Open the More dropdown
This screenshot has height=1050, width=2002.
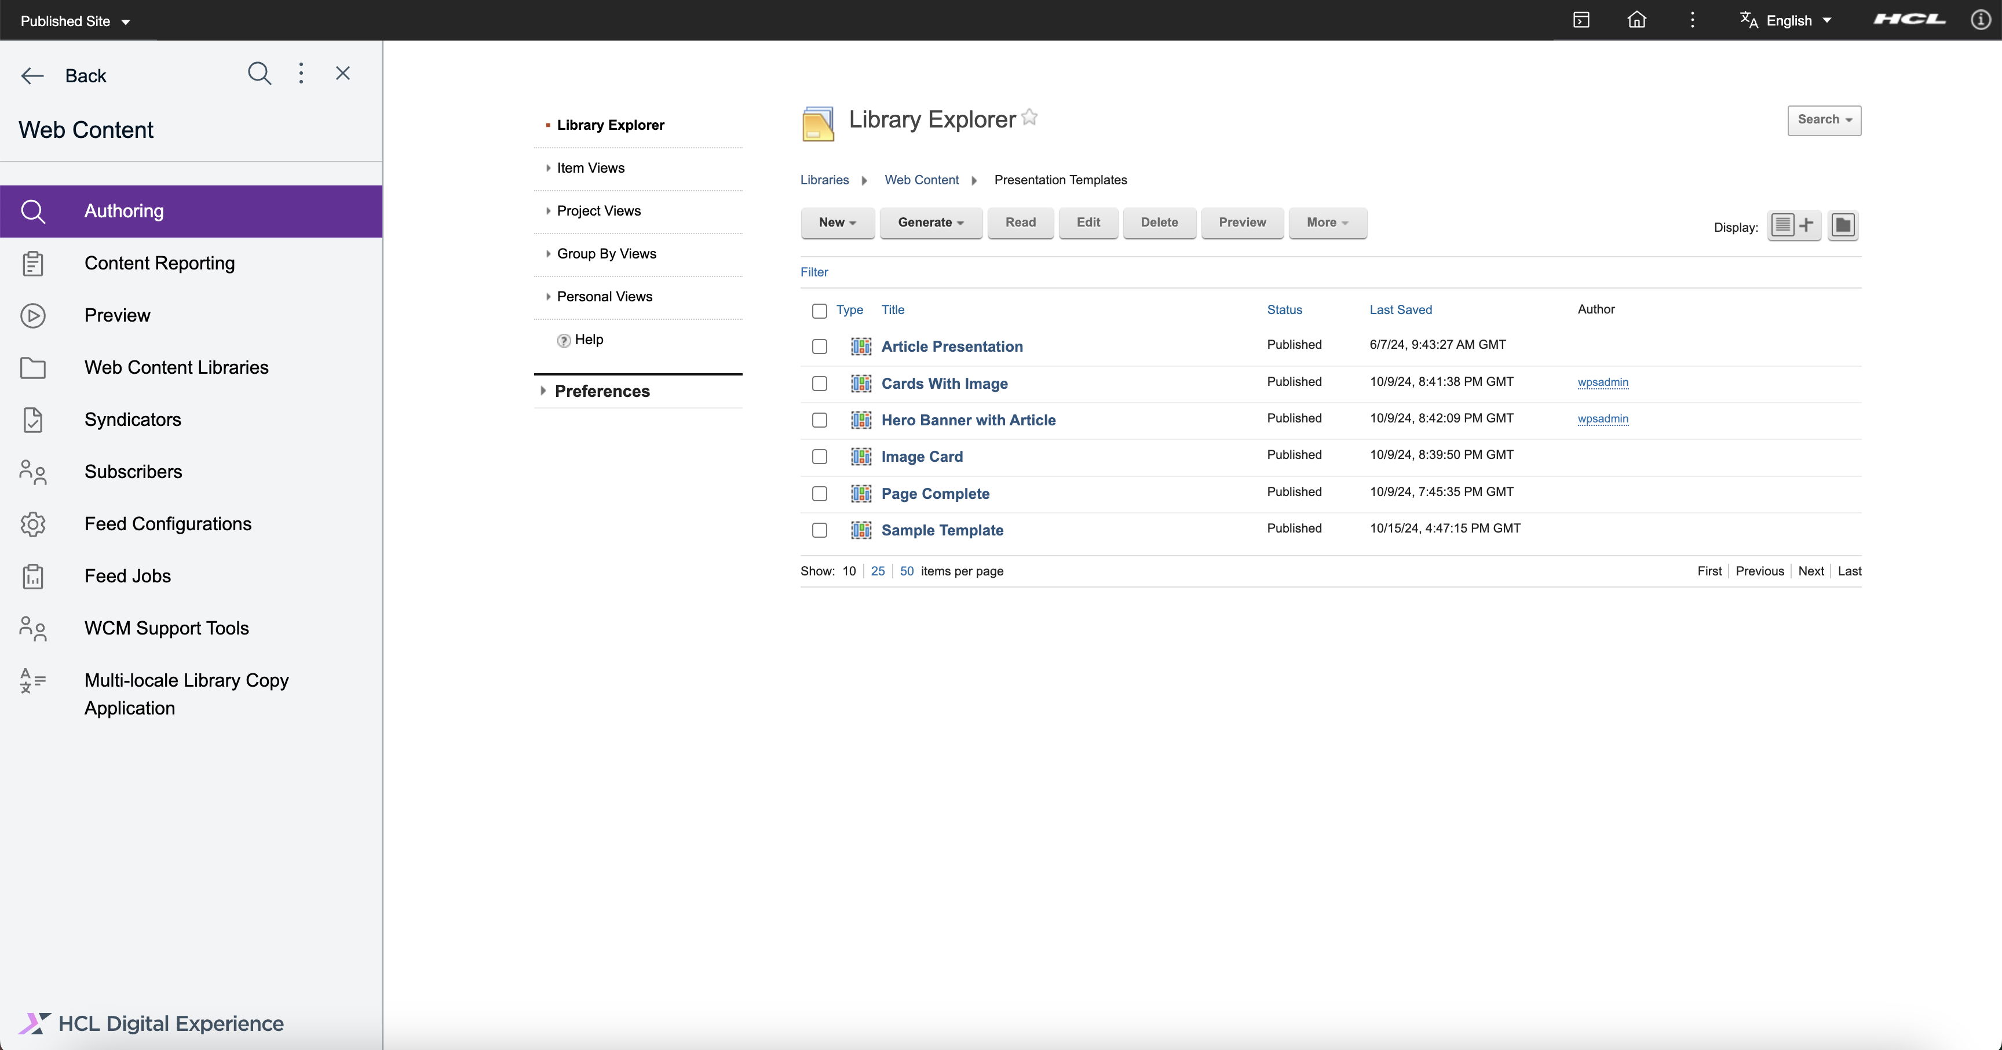tap(1327, 223)
